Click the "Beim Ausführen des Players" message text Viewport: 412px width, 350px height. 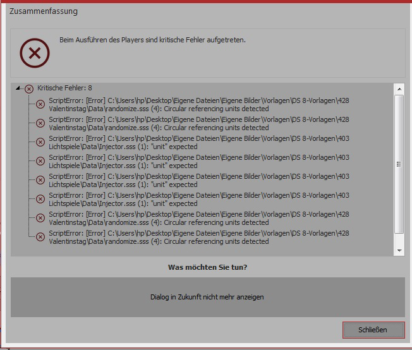tap(152, 40)
